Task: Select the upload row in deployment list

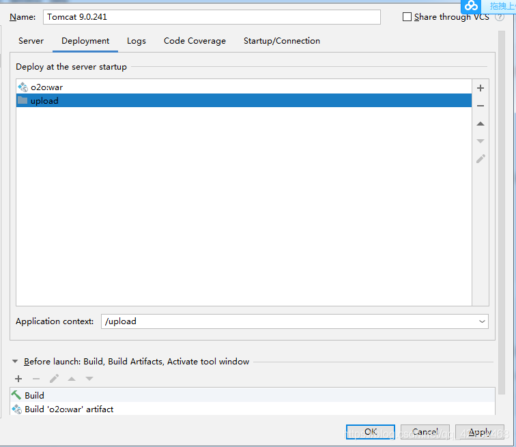Action: (x=244, y=100)
